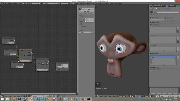Add a new screen layout next to Compositing
The width and height of the screenshot is (180, 101).
38,3
